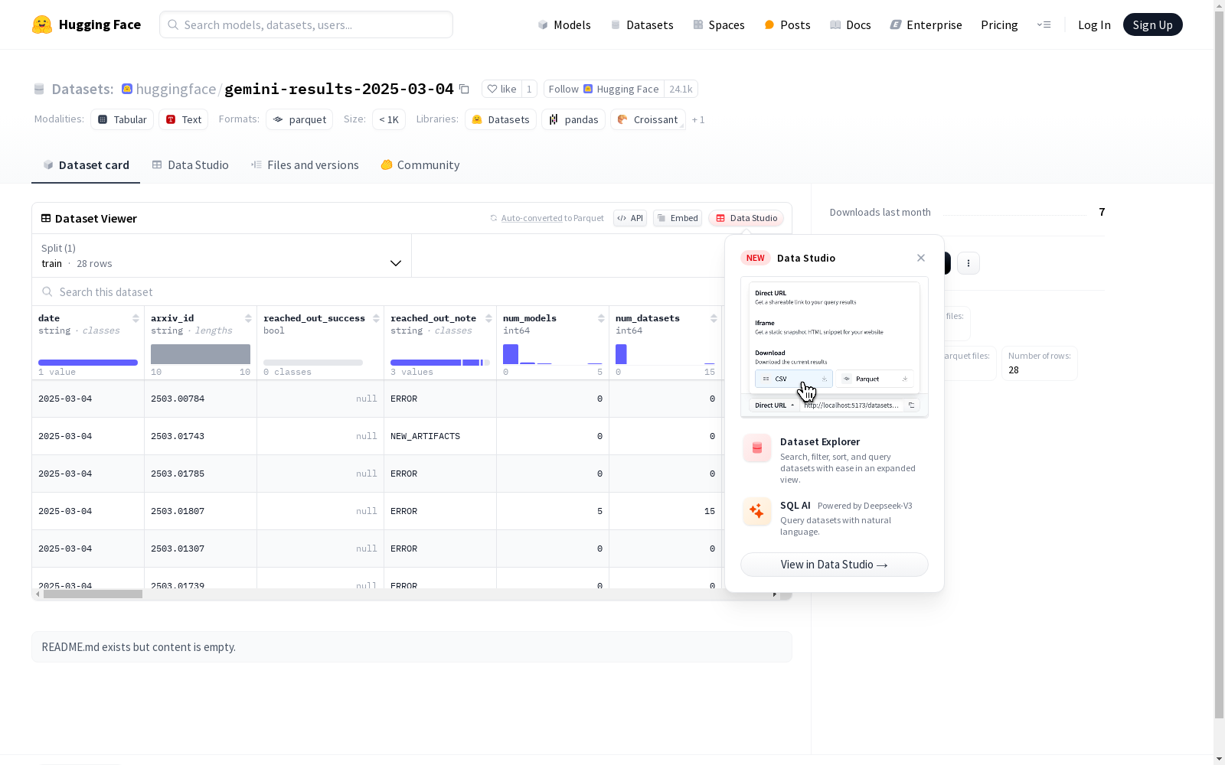The image size is (1225, 765).
Task: Click the 24.1k followers count
Action: click(x=681, y=89)
